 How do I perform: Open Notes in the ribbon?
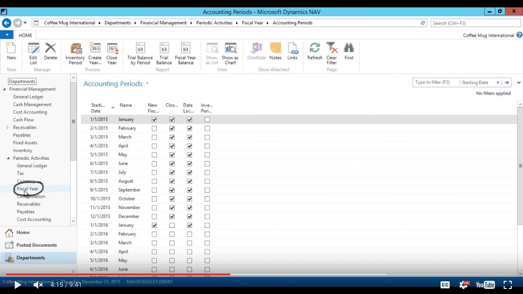click(276, 51)
